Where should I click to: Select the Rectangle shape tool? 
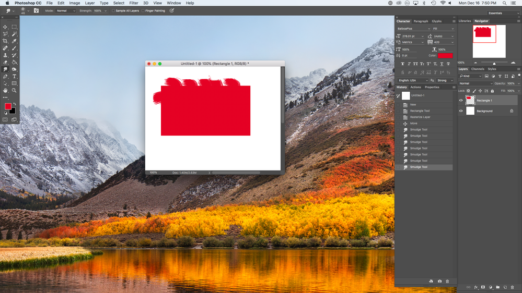point(14,83)
